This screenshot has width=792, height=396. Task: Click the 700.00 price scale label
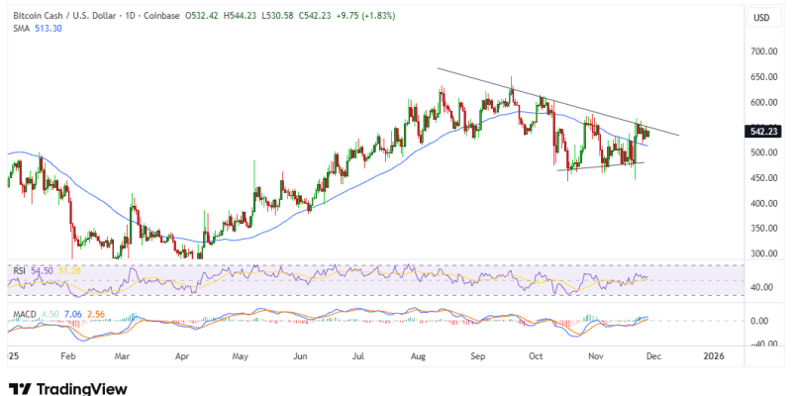coord(761,51)
